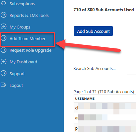Viewport: 136px width, 132px height.
Task: Click the arrow icon beside Add Team Member
Action: pos(4,38)
